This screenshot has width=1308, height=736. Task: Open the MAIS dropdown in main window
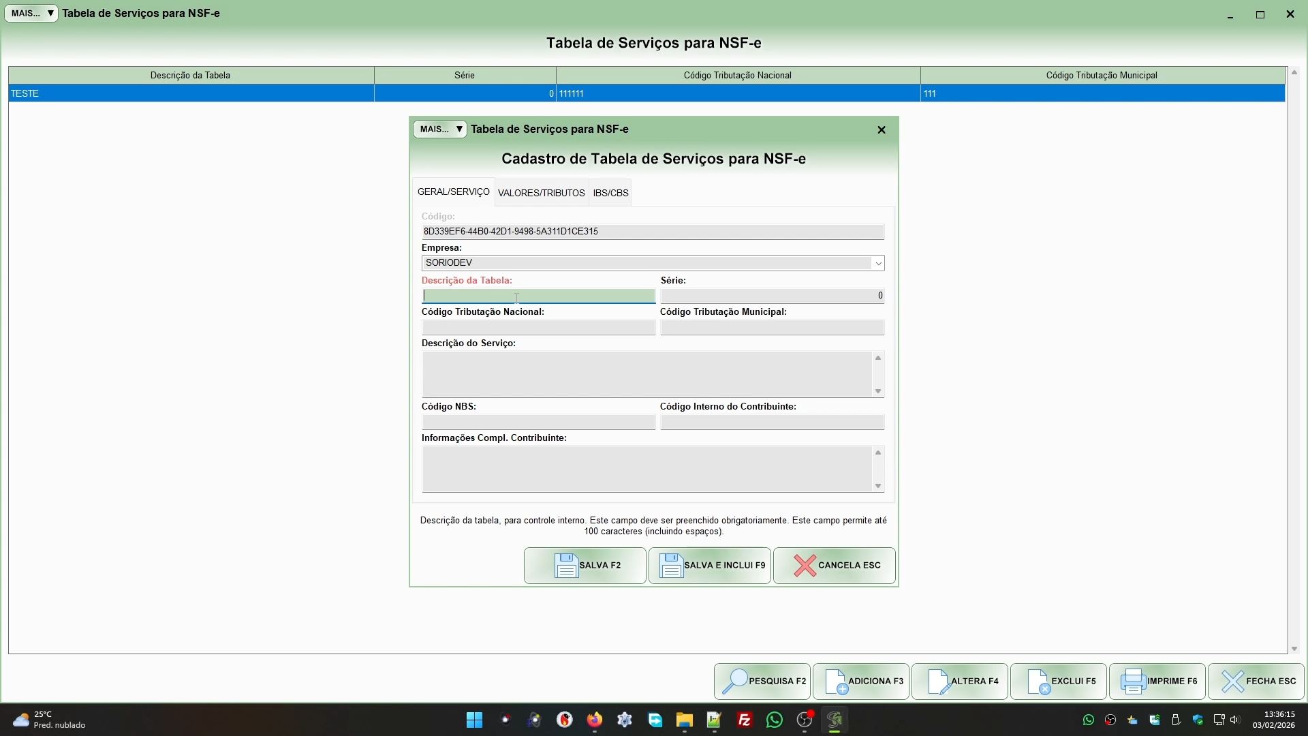[31, 14]
